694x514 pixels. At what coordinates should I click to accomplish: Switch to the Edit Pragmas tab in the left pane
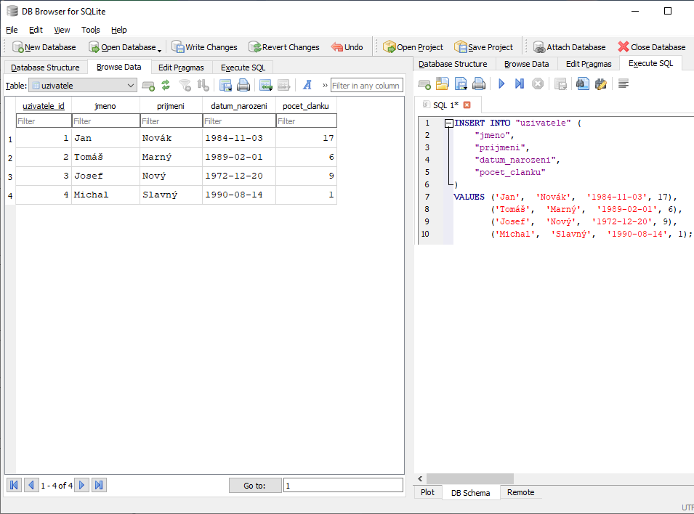pos(181,68)
